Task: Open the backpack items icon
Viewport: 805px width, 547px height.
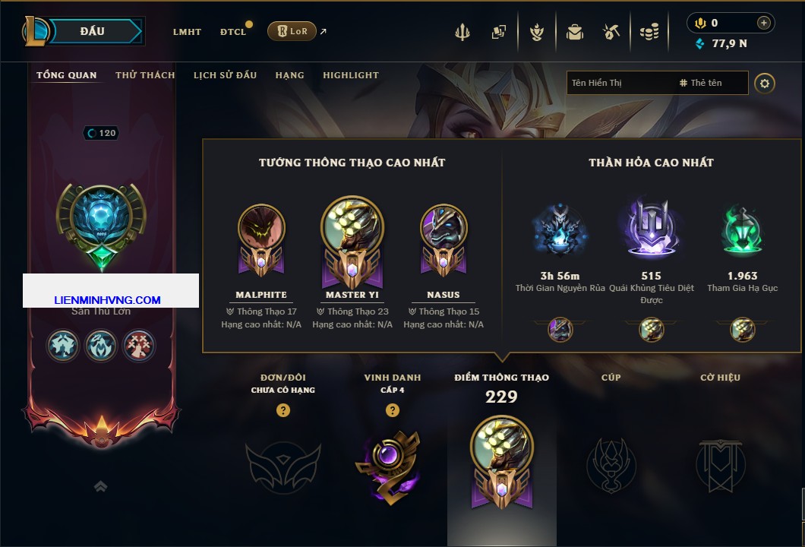Action: click(574, 32)
